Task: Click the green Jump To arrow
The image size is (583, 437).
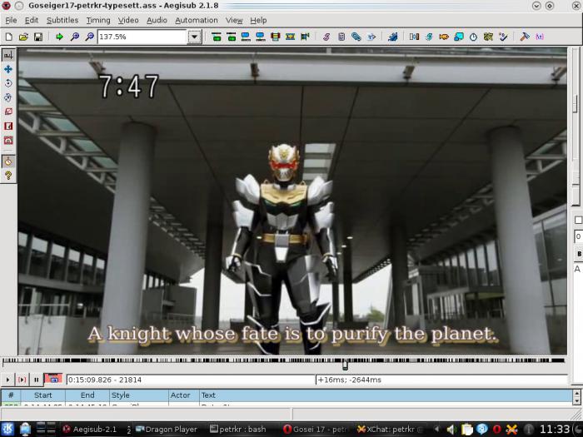Action: pos(59,37)
